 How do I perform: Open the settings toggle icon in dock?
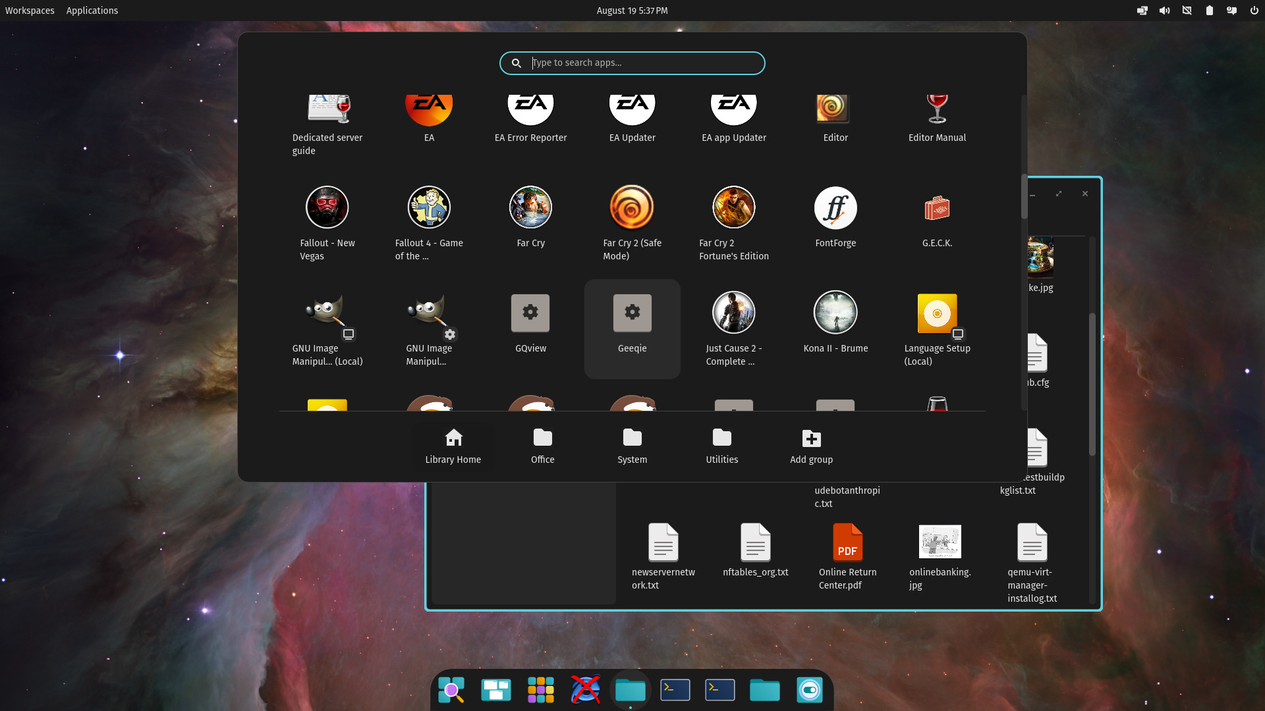tap(810, 690)
